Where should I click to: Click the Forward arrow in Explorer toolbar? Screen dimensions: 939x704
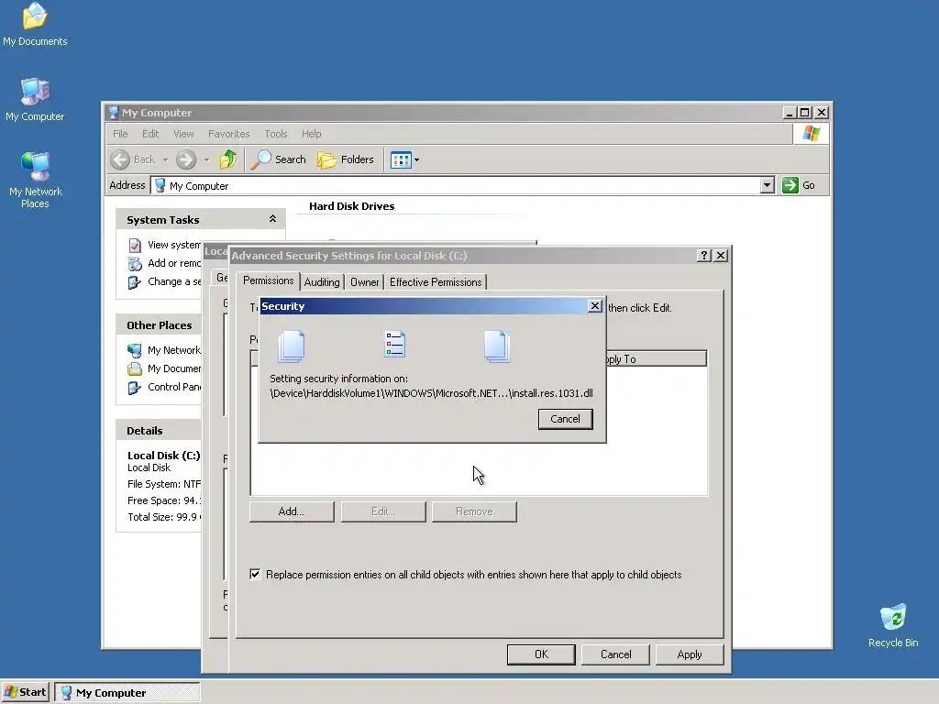[186, 159]
